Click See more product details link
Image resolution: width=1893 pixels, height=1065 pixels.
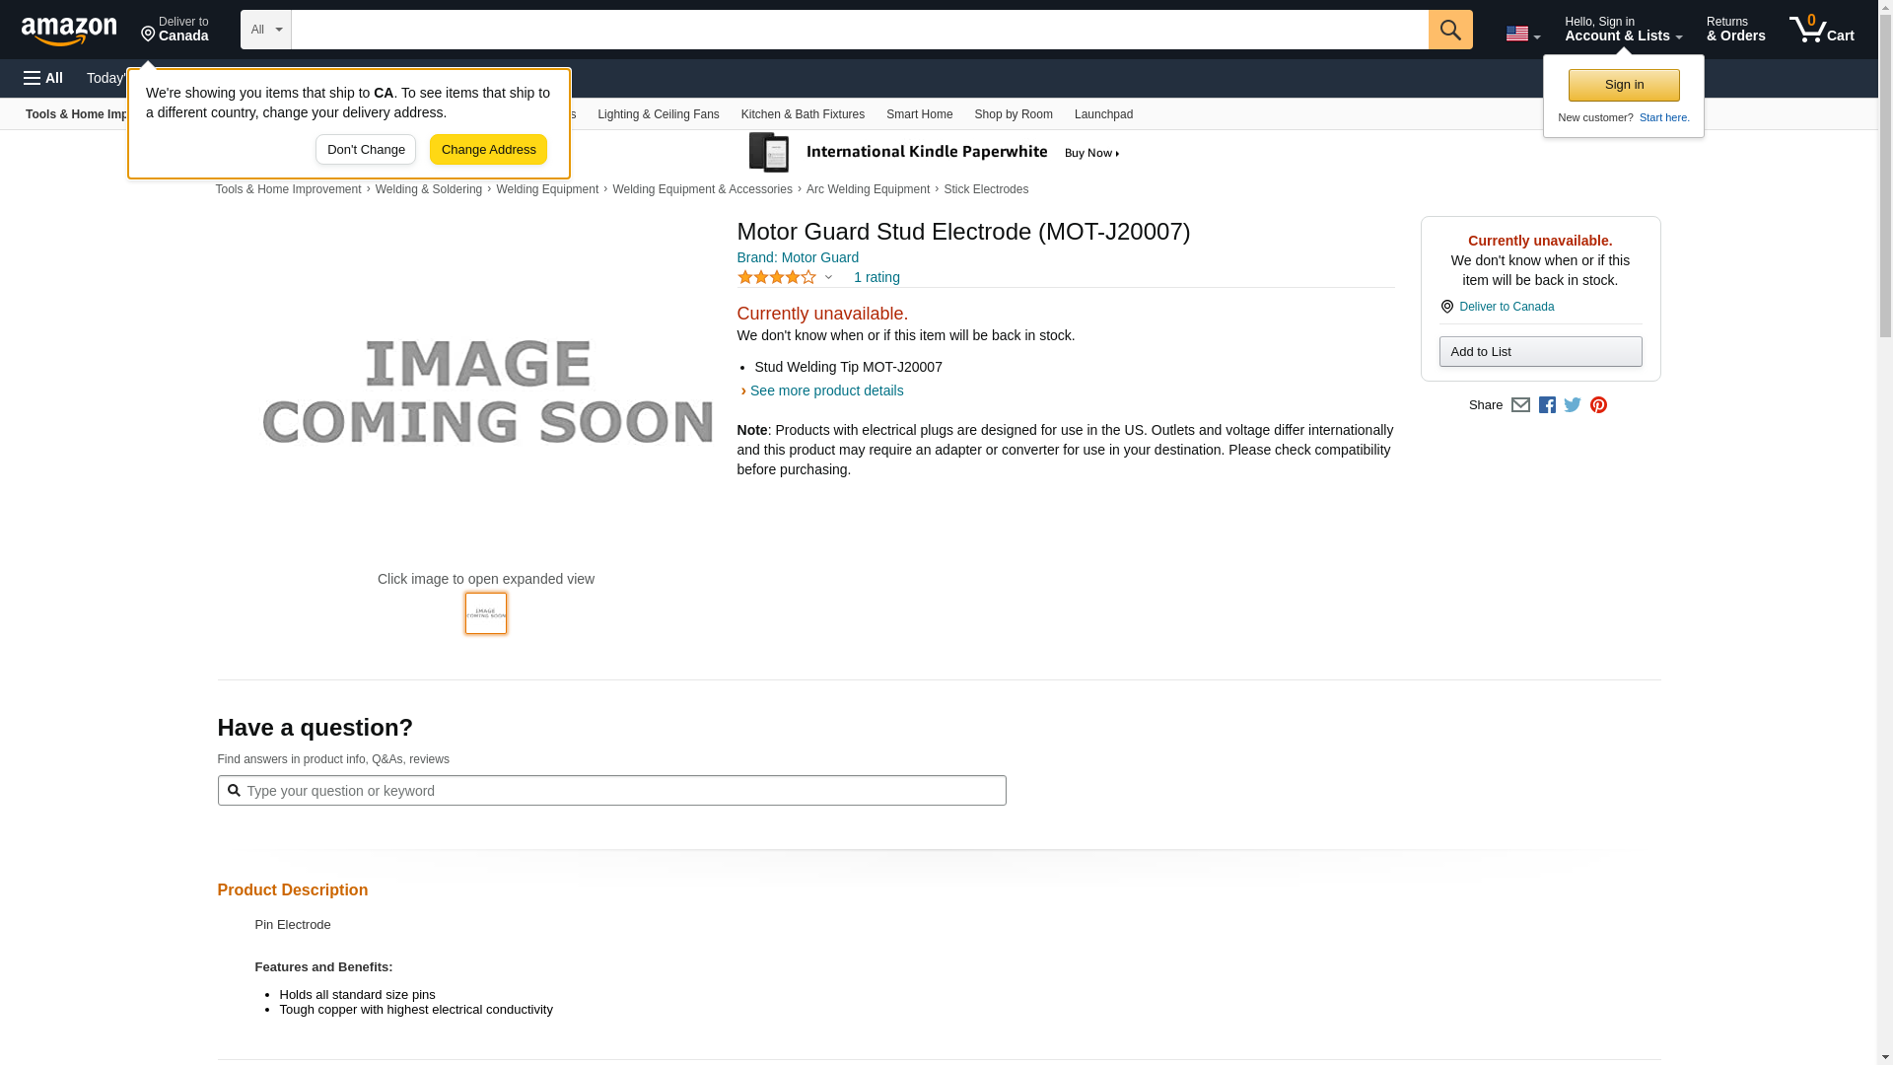826,390
